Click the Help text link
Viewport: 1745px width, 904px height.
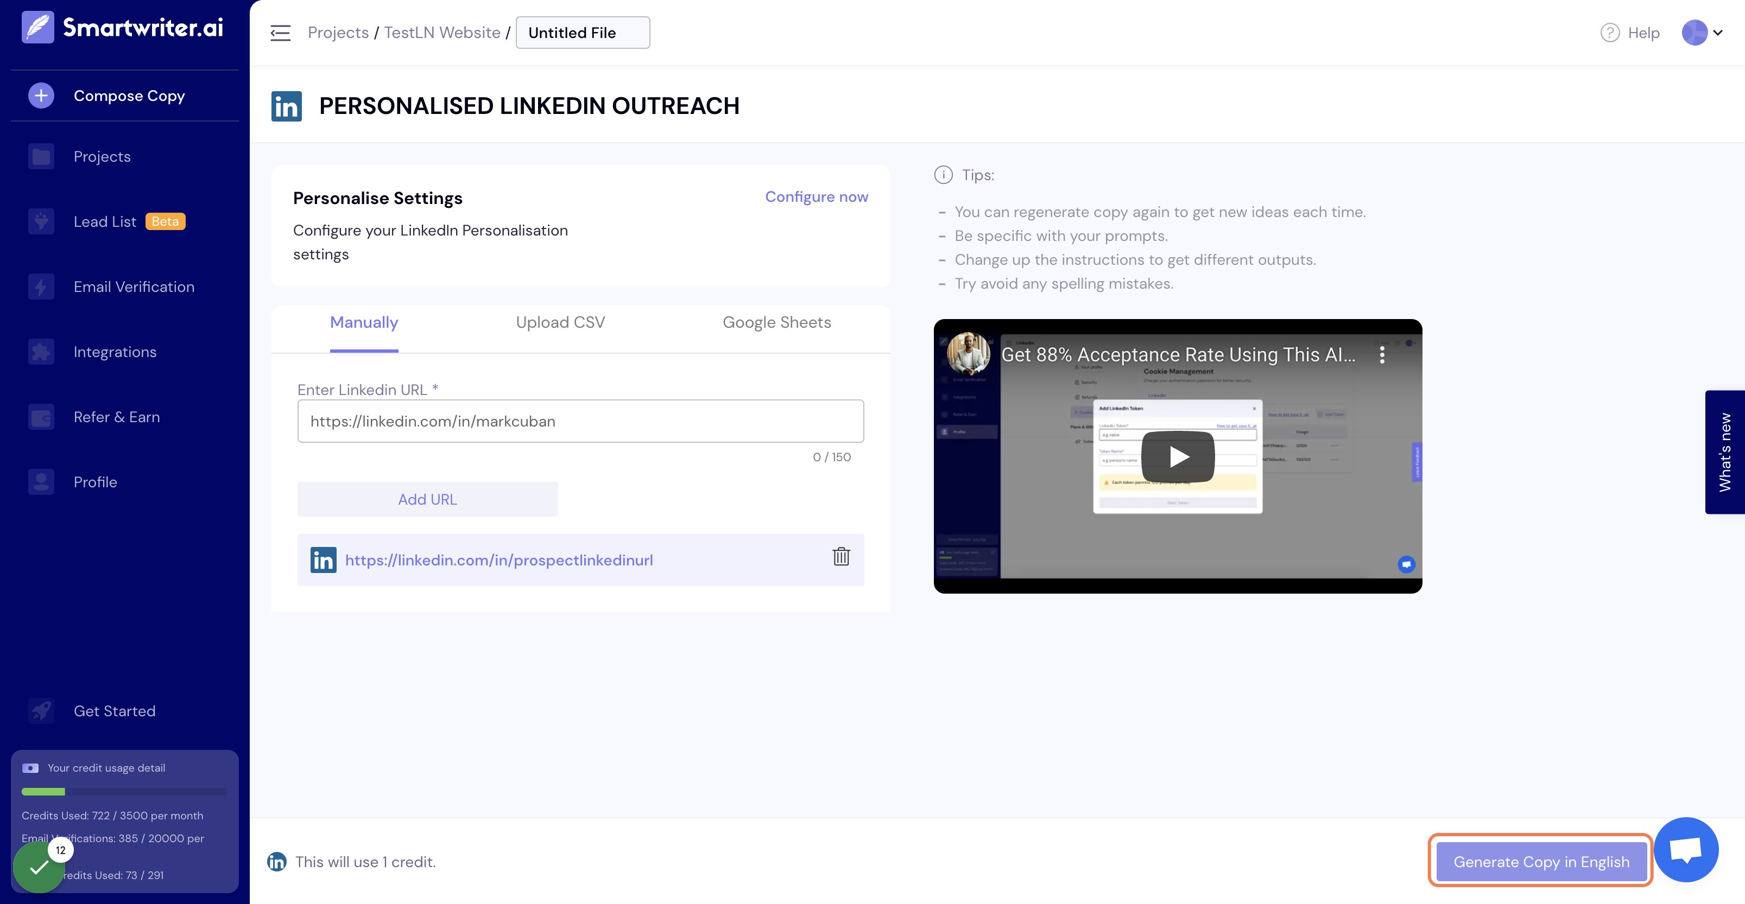(1643, 33)
